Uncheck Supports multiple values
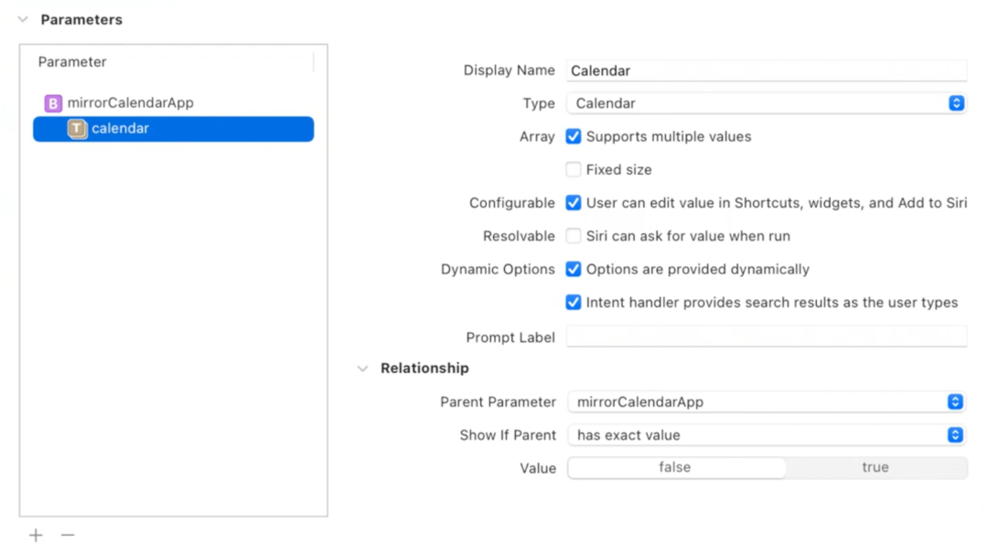Image resolution: width=988 pixels, height=555 pixels. tap(574, 136)
